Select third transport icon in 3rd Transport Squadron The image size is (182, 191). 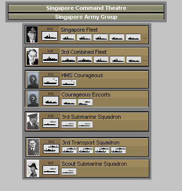[x=102, y=150]
